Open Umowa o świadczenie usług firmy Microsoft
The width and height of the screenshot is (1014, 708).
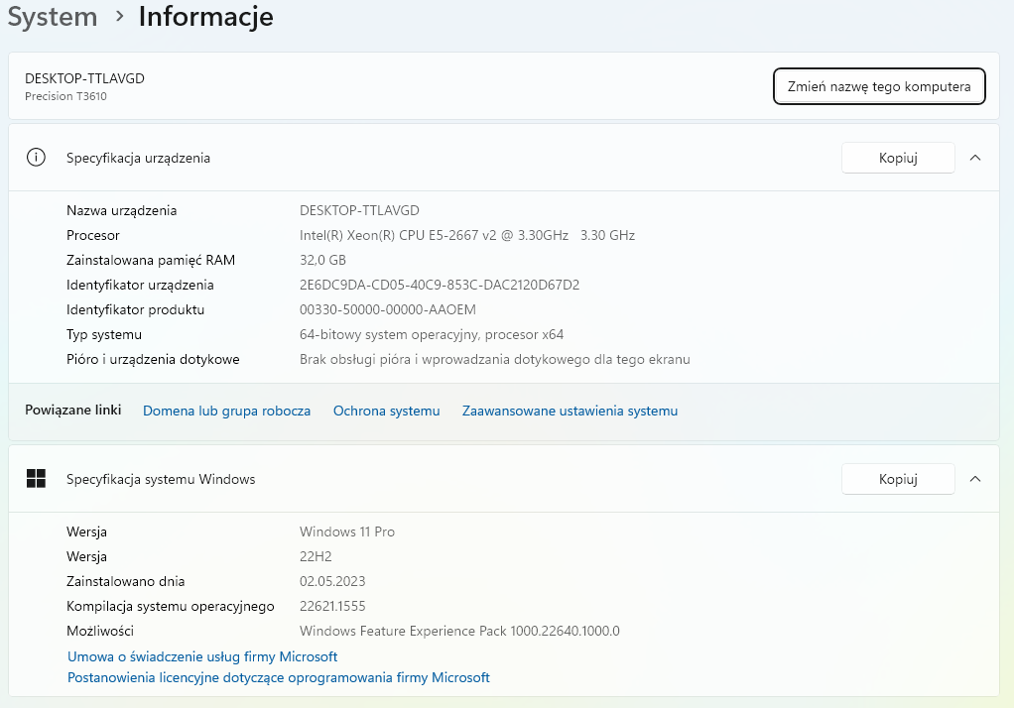[202, 656]
